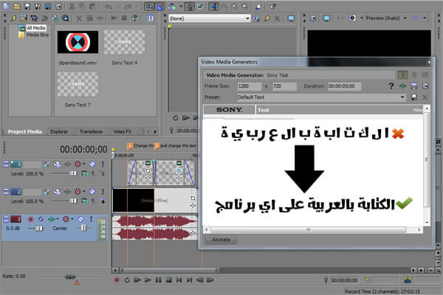443x295 pixels.
Task: Click the Frame Size width field 1280
Action: tap(250, 86)
